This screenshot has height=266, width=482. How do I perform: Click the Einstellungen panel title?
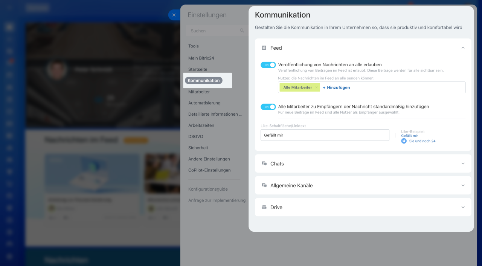(x=207, y=15)
